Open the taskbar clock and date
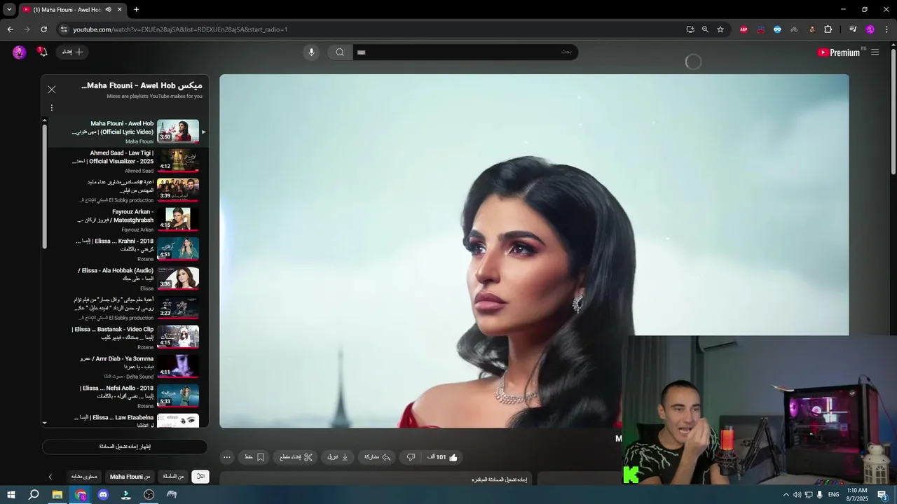897x504 pixels. pyautogui.click(x=857, y=495)
